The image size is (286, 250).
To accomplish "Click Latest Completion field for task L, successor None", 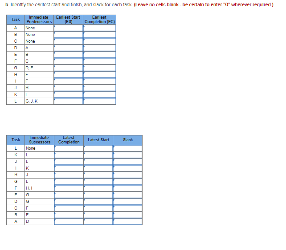I will pyautogui.click(x=69, y=148).
